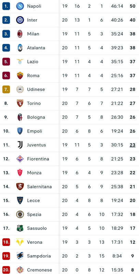Click the Juventus J logo
139x274 pixels.
tap(20, 145)
